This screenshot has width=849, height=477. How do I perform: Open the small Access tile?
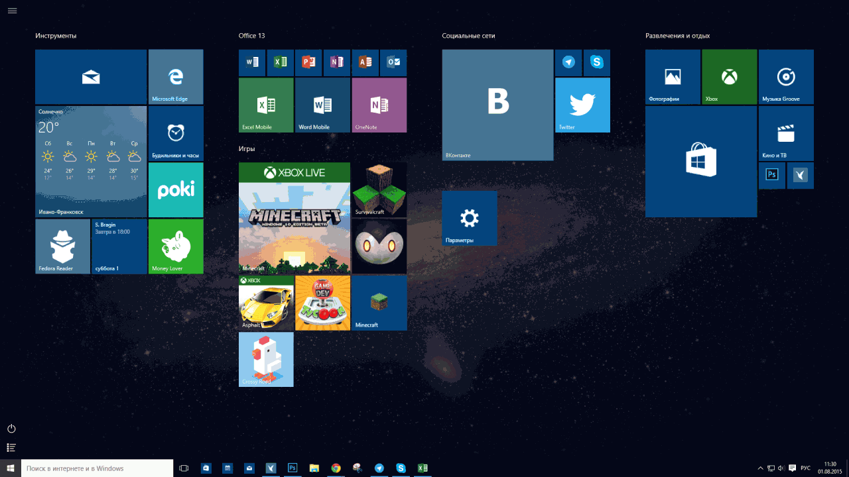(365, 62)
